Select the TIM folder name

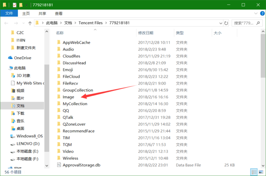(66, 138)
